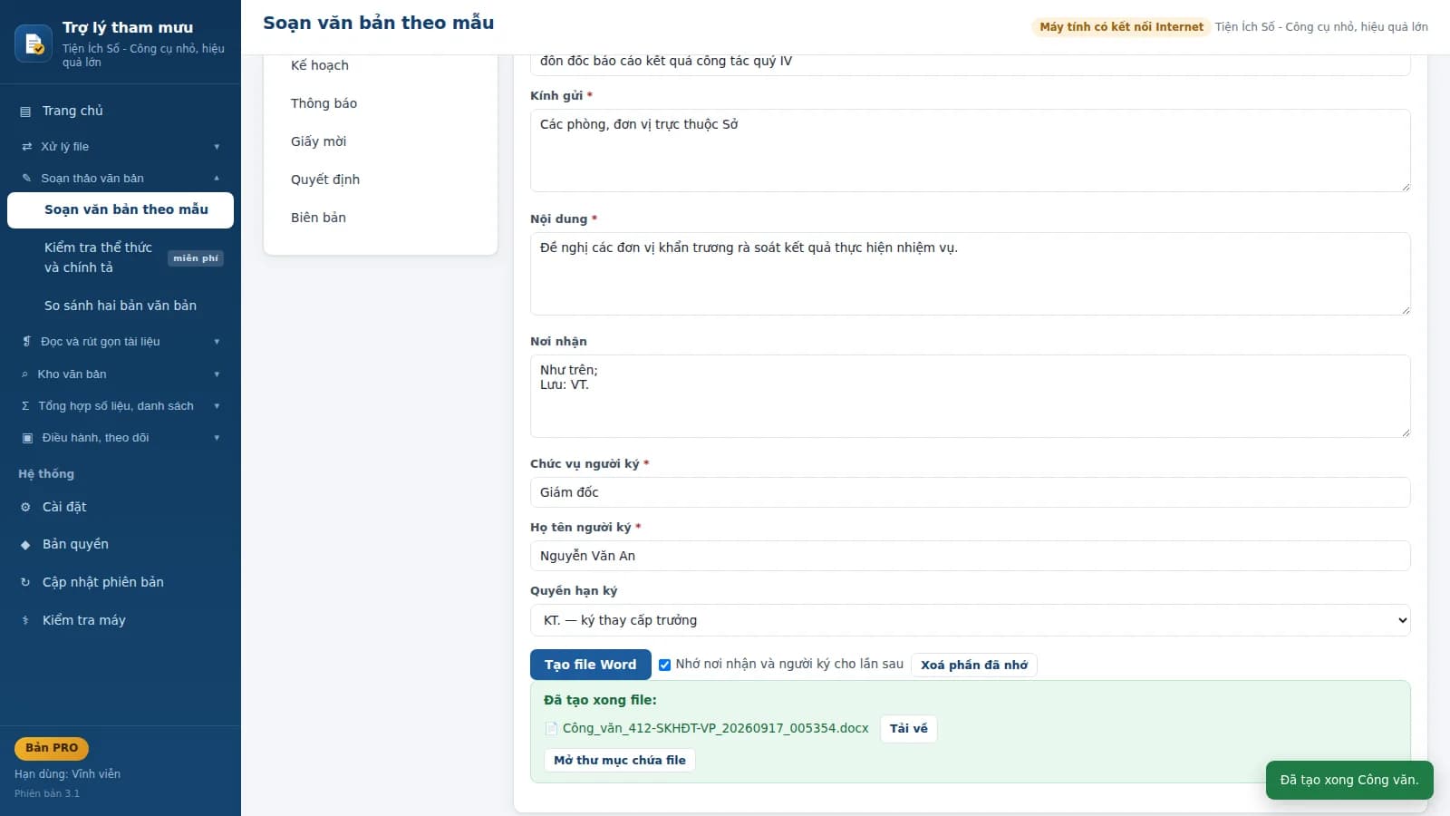The height and width of the screenshot is (816, 1450).
Task: Click the document icon beside the .docx filename
Action: pyautogui.click(x=551, y=729)
